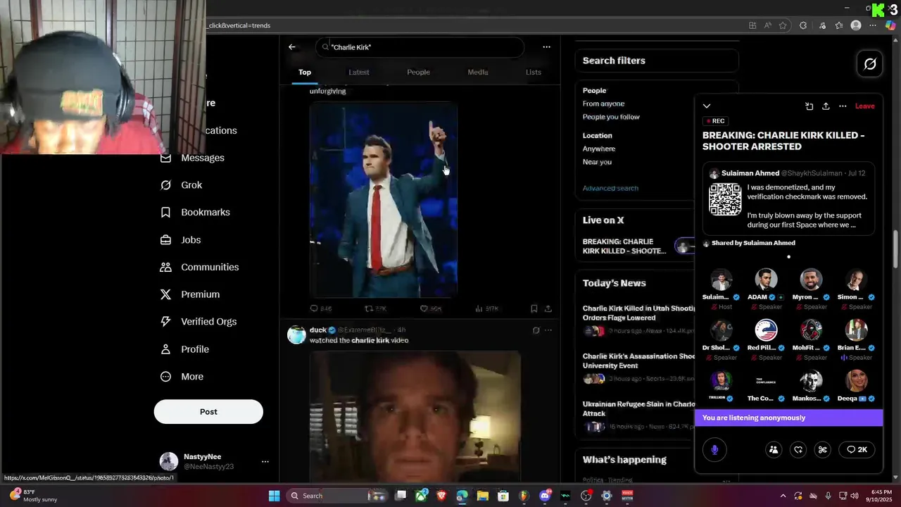This screenshot has height=507, width=901.
Task: Share the Charlie Kirk photo post
Action: click(548, 308)
